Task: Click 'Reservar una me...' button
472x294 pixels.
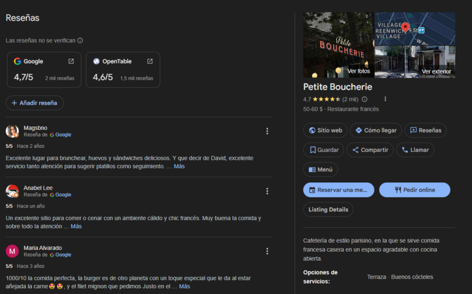Action: [339, 190]
